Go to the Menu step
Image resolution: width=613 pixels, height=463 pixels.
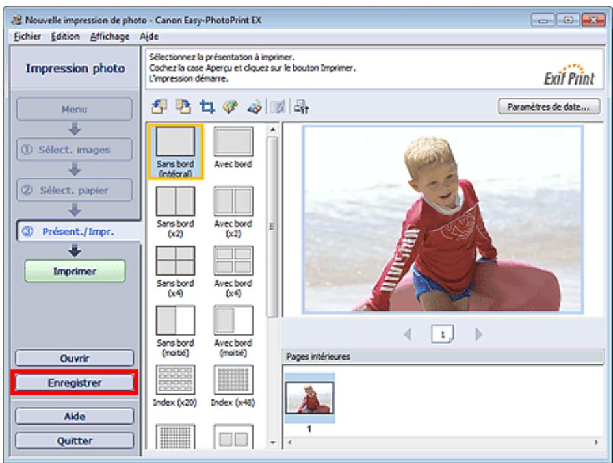tap(74, 109)
